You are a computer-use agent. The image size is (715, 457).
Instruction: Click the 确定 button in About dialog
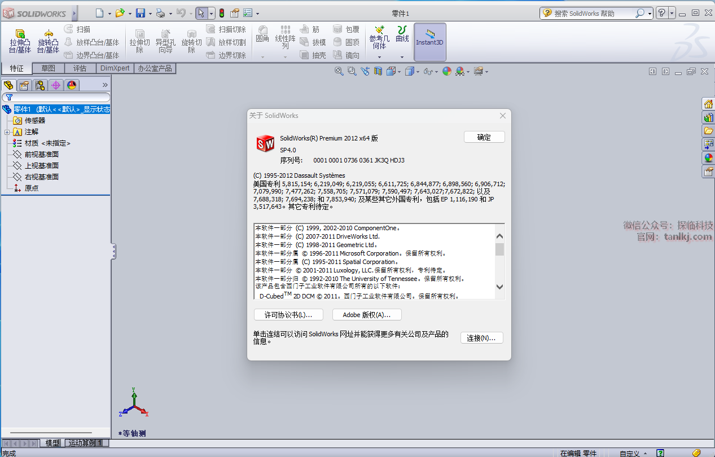coord(484,137)
